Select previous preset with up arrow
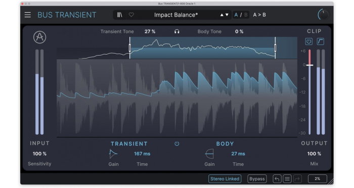 click(222, 15)
